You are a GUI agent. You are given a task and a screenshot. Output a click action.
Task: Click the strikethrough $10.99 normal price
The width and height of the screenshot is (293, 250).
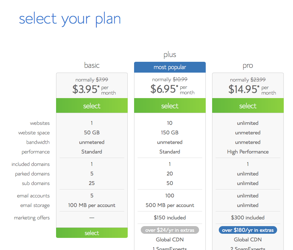[x=180, y=79]
